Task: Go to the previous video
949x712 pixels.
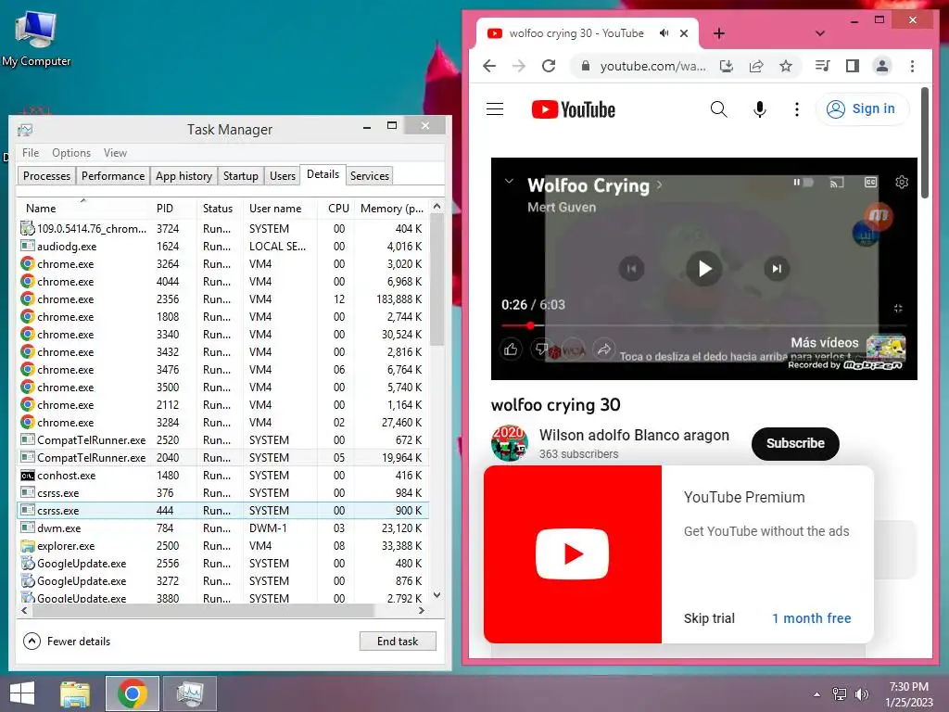Action: (x=631, y=268)
